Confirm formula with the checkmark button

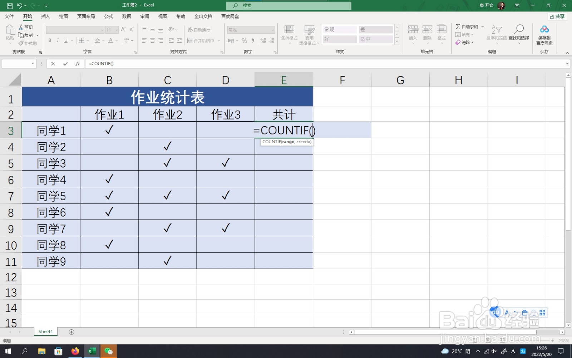pyautogui.click(x=65, y=63)
